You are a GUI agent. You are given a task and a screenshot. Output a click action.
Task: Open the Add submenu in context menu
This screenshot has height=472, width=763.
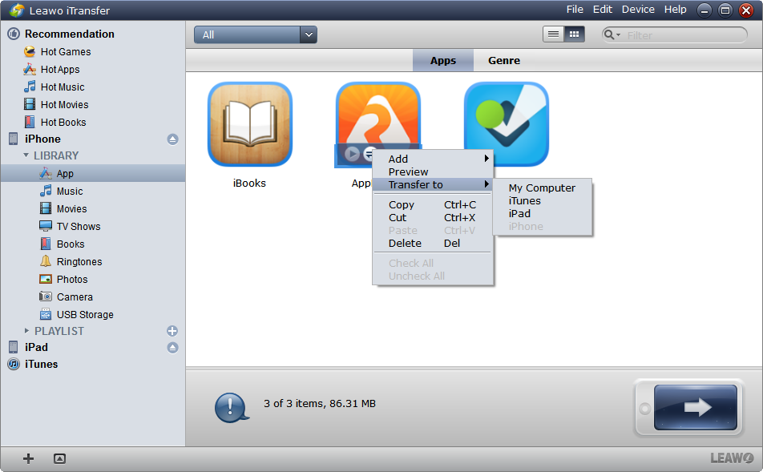[433, 159]
